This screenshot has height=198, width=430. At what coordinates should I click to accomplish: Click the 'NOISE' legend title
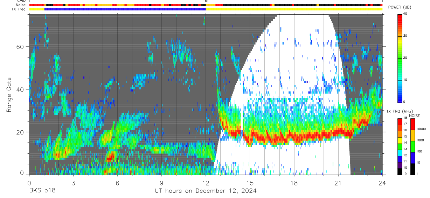pos(415,116)
